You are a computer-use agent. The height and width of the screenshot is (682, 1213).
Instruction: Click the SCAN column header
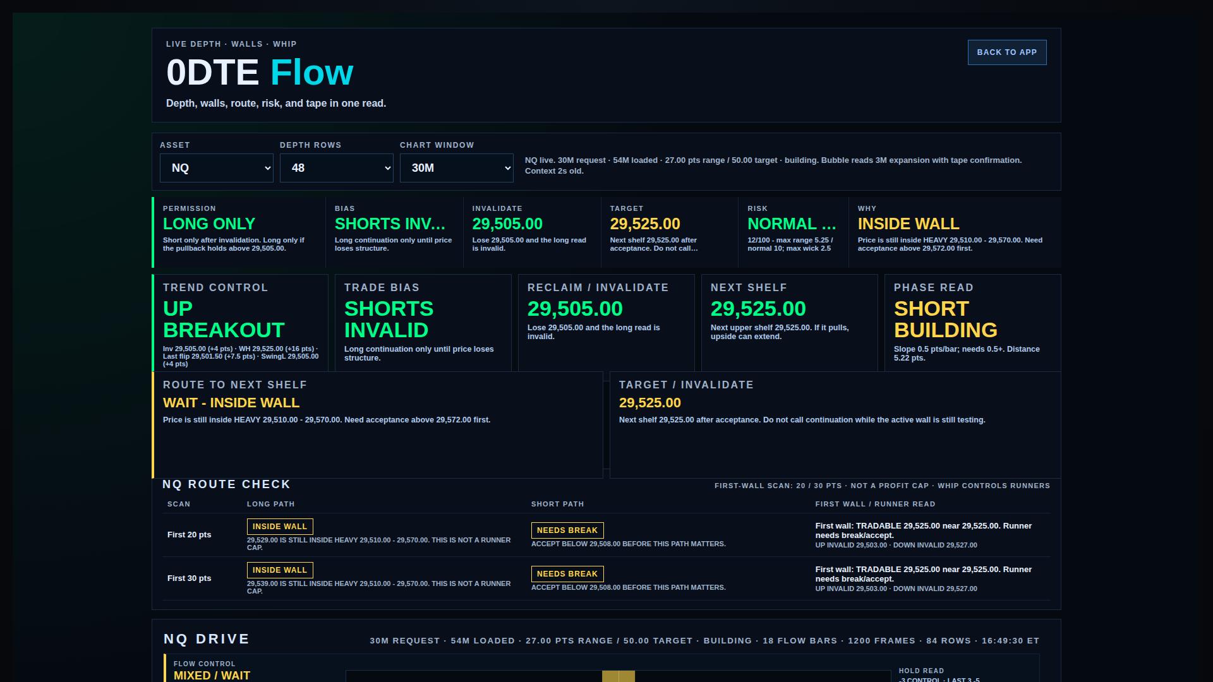click(179, 504)
